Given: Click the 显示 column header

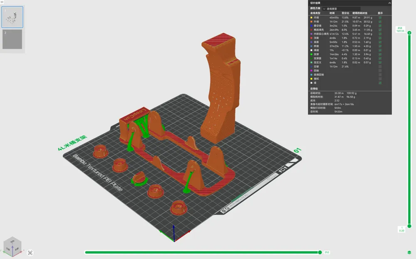Looking at the screenshot, I should (380, 13).
